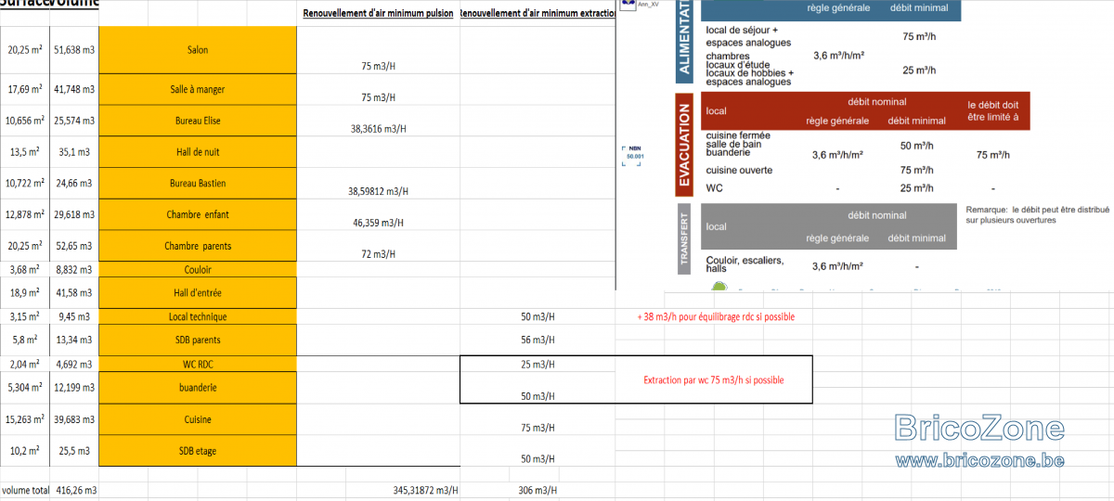
Task: Click the Bureau Elise cell
Action: point(197,121)
